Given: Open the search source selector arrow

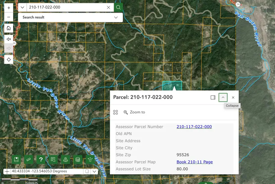Looking at the screenshot, I should coord(22,7).
